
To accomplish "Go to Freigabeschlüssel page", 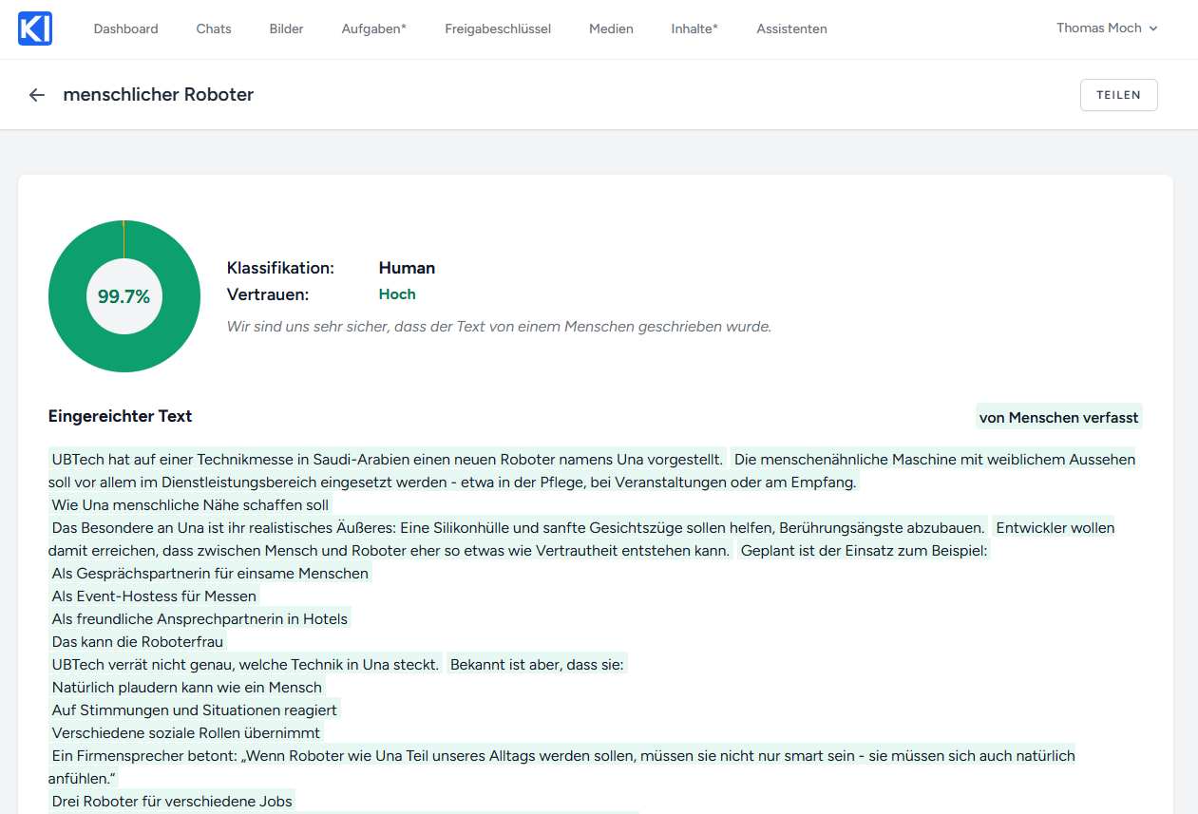I will point(498,29).
